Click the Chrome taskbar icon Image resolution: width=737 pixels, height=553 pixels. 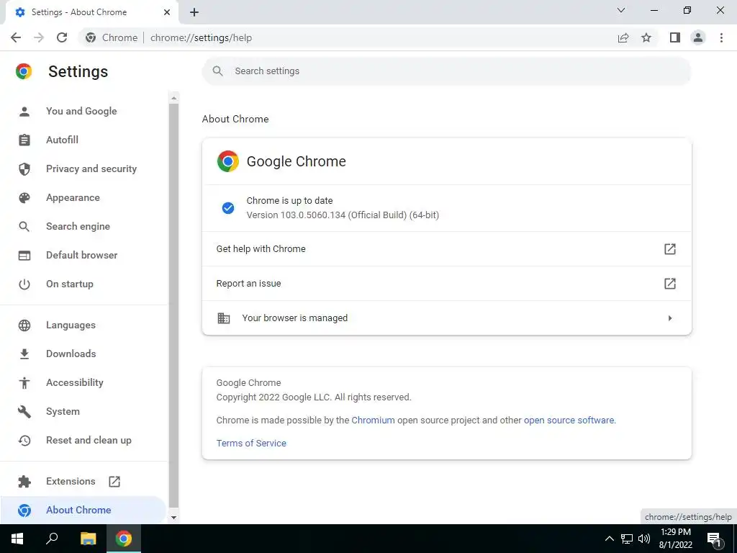pyautogui.click(x=124, y=539)
